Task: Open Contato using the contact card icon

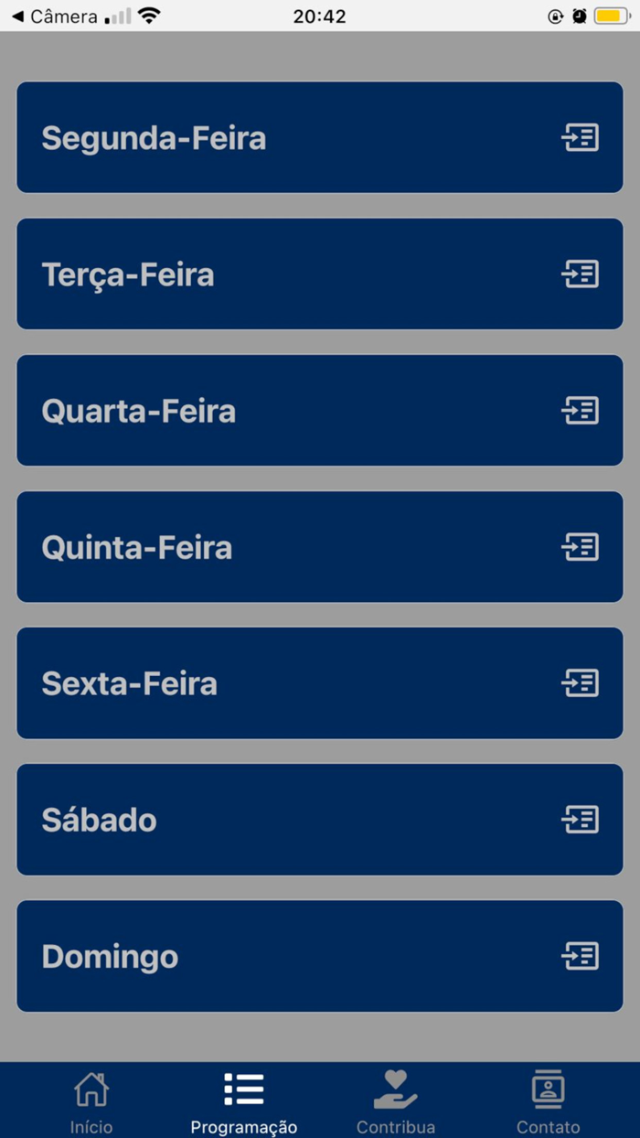Action: [x=547, y=1089]
